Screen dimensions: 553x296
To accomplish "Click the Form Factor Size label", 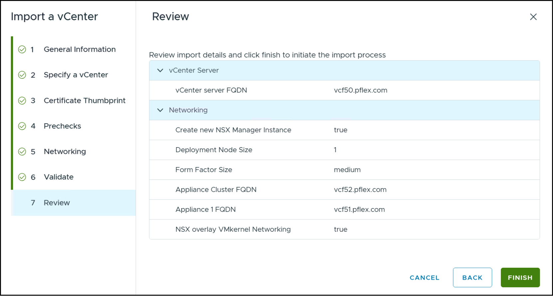I will click(204, 170).
